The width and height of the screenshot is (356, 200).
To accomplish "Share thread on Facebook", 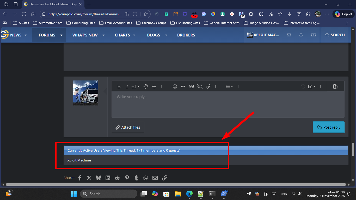I will [80, 178].
